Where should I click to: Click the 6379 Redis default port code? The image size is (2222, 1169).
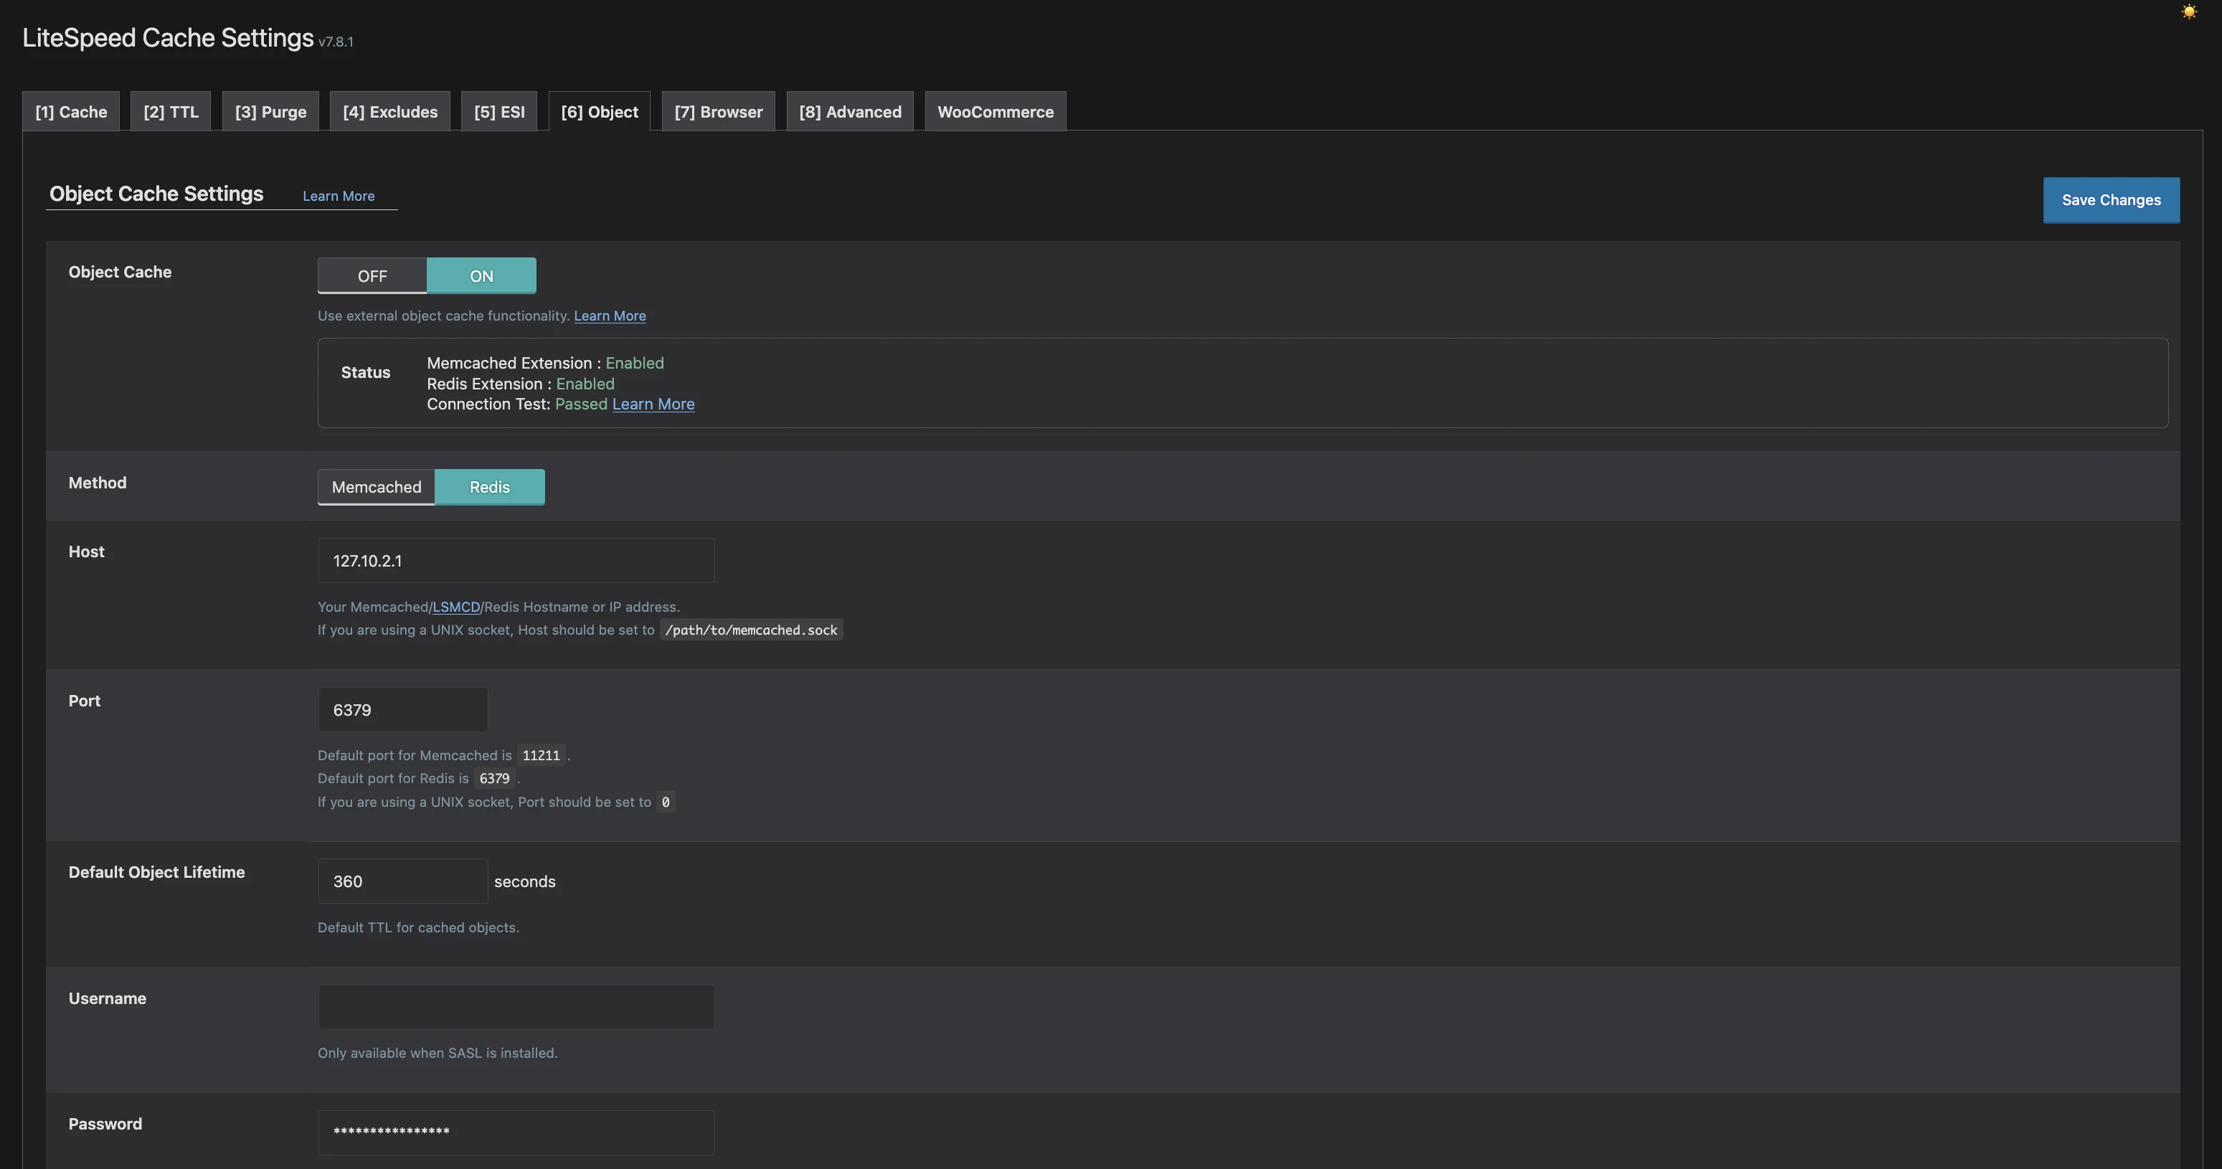(494, 778)
